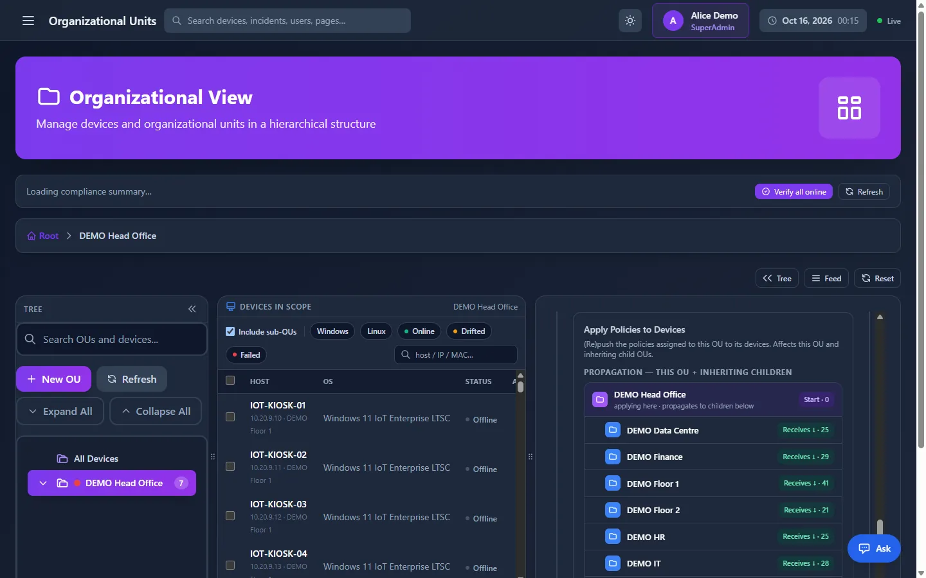Uncheck Include sub-OUs checkbox
926x578 pixels.
[x=230, y=331]
